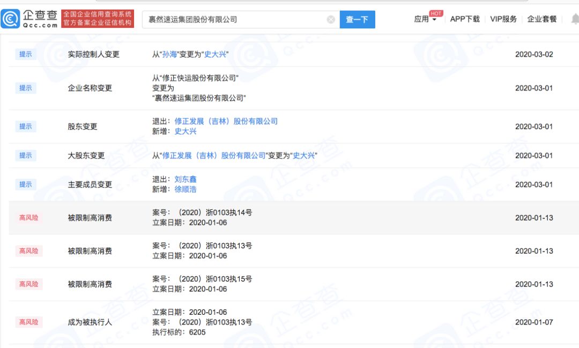The height and width of the screenshot is (348, 579).
Task: Open the VIP服务 menu item
Action: pos(503,19)
